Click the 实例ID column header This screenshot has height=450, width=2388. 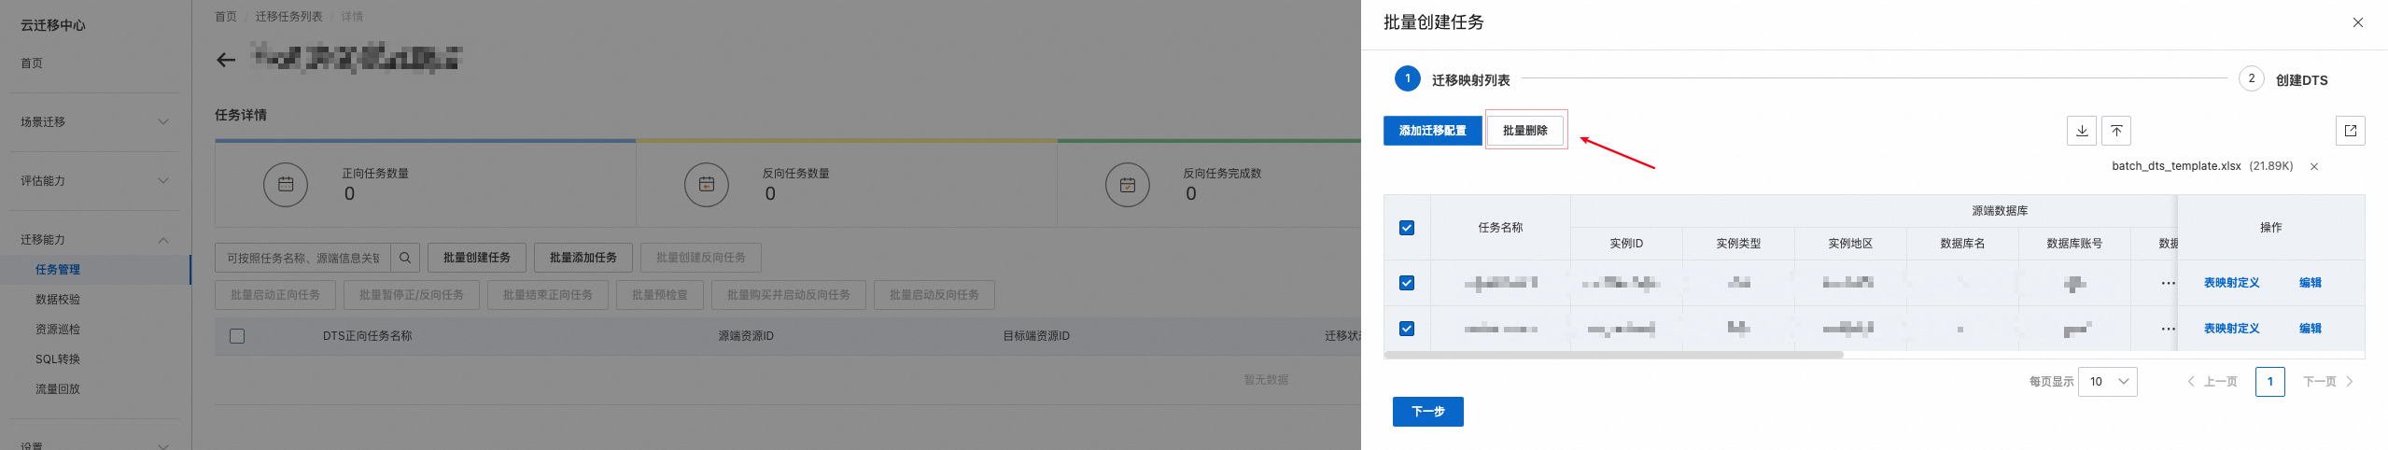pyautogui.click(x=1626, y=244)
